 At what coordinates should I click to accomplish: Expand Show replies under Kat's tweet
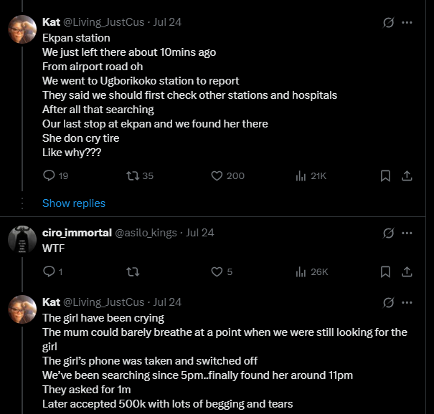[74, 203]
